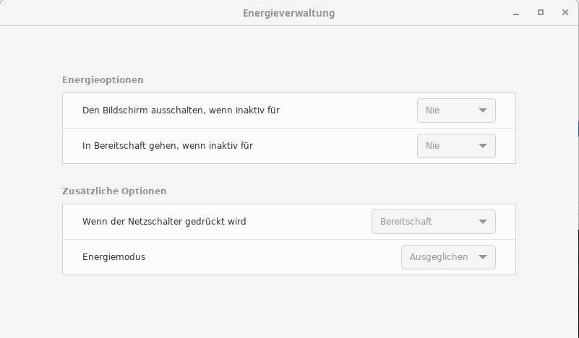
Task: Click the Energieoptionen section heading
Action: [103, 80]
